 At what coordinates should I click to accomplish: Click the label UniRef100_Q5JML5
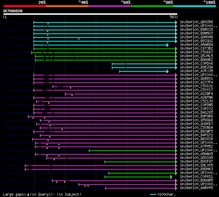pyautogui.click(x=196, y=56)
